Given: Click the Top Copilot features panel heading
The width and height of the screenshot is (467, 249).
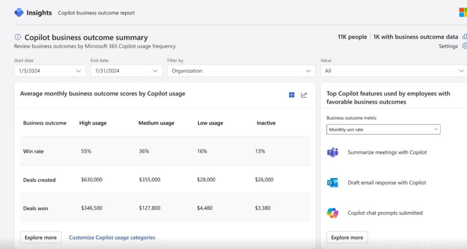Looking at the screenshot, I should click(388, 97).
